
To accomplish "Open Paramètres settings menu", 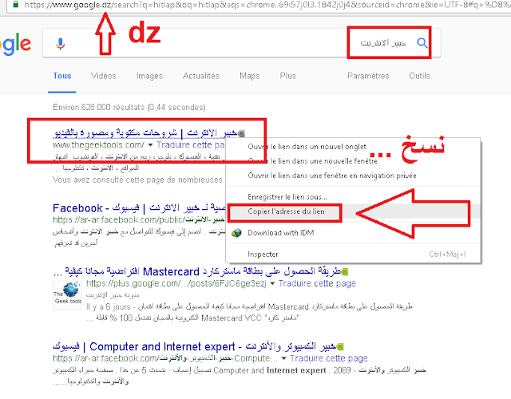I will coord(368,76).
